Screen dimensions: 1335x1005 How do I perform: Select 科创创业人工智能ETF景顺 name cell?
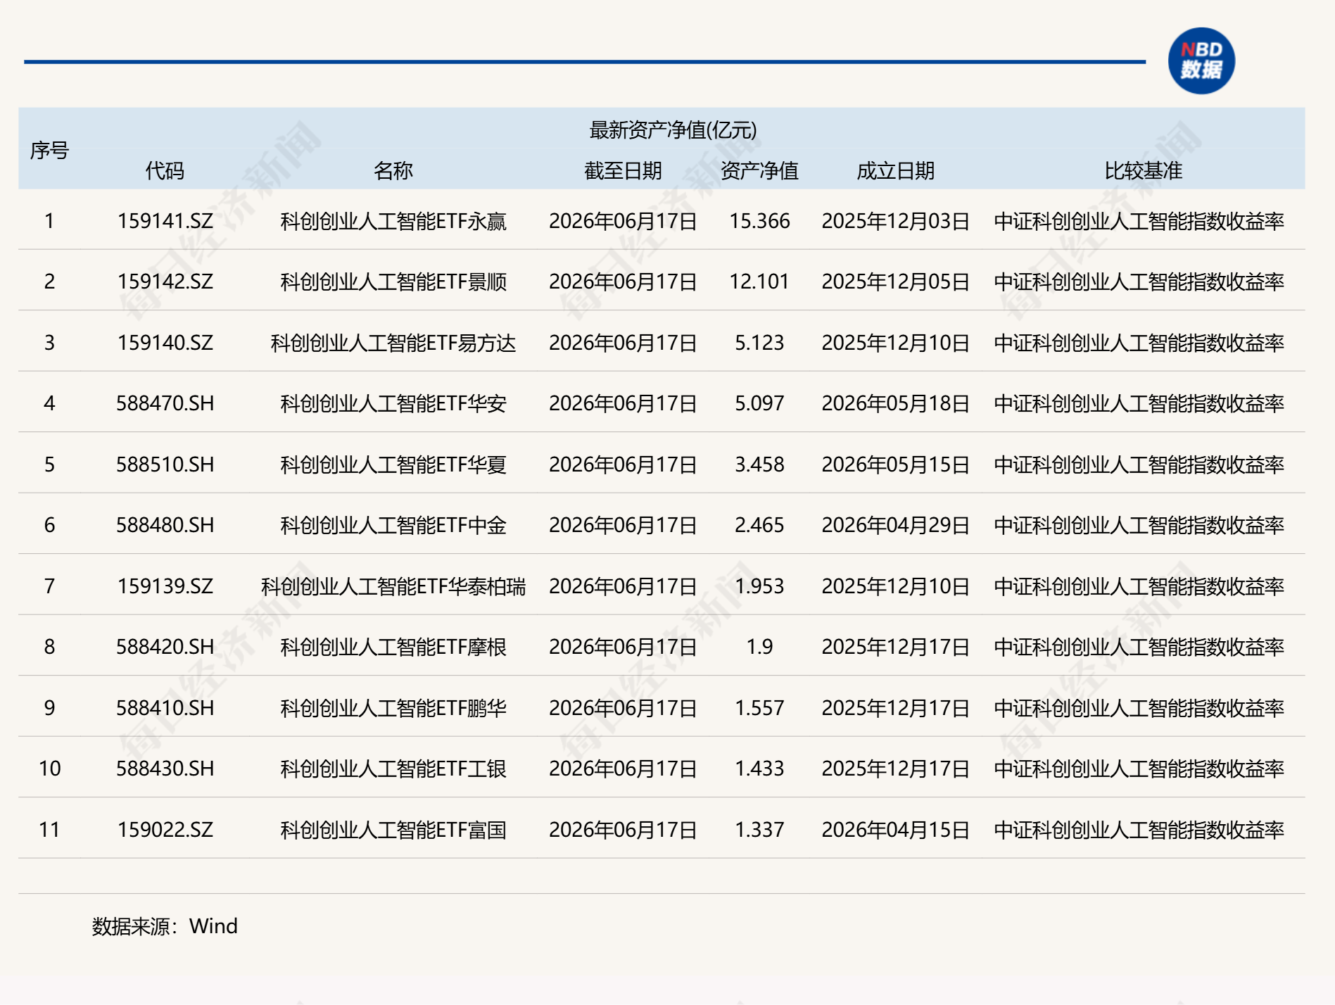[x=393, y=282]
